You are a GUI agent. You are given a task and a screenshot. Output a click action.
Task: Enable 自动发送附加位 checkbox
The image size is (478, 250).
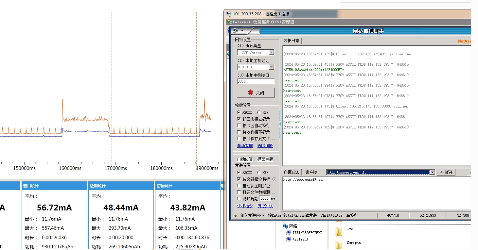[239, 186]
